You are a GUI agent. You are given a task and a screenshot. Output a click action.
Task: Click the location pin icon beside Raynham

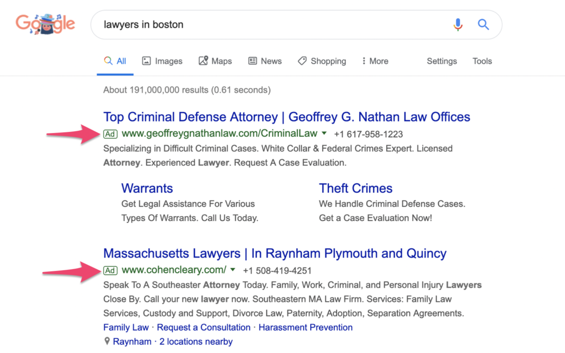pyautogui.click(x=107, y=341)
